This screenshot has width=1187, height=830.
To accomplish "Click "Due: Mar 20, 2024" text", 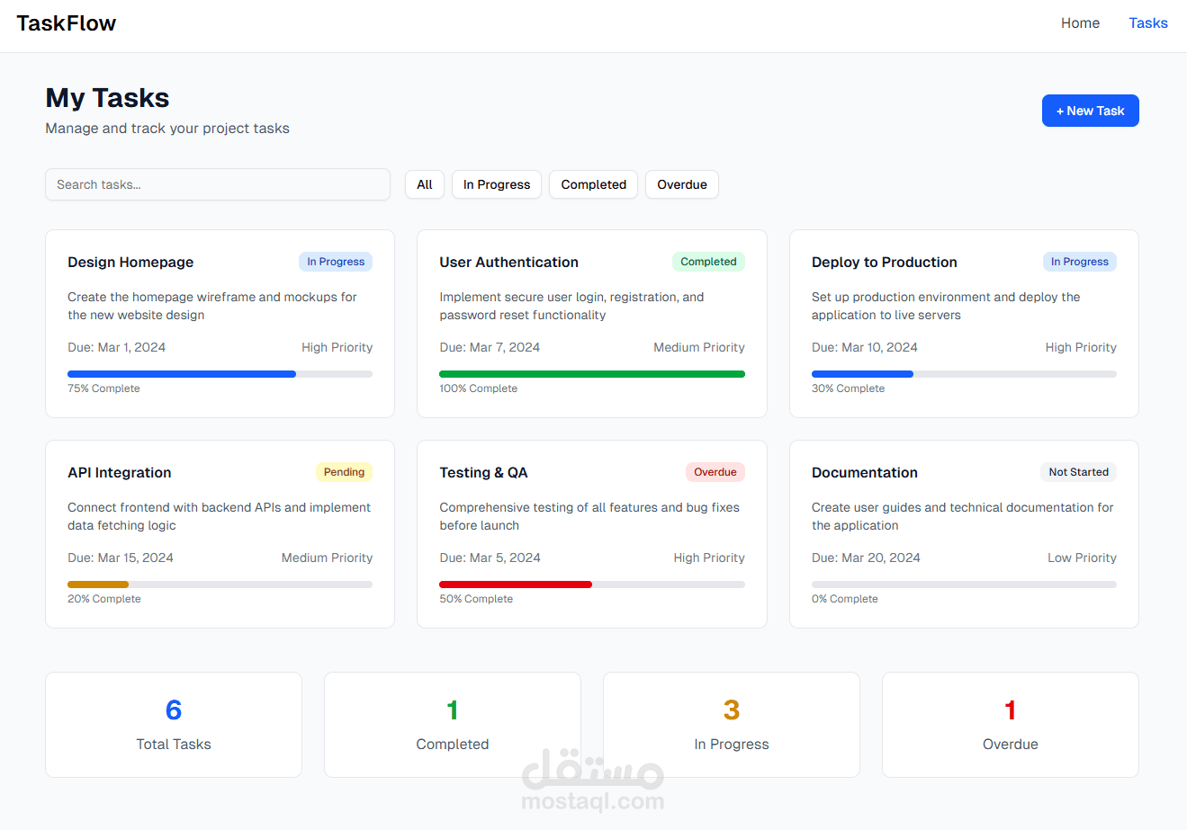I will tap(866, 558).
